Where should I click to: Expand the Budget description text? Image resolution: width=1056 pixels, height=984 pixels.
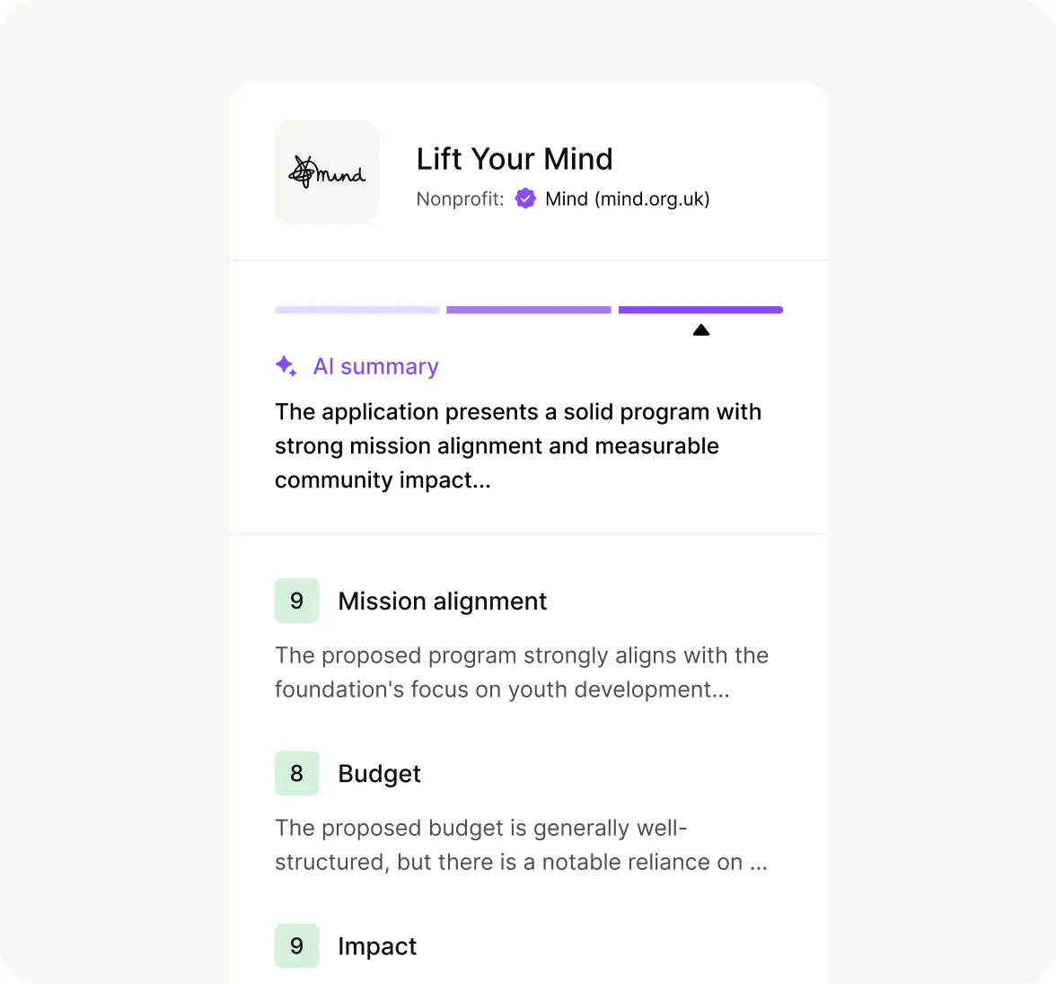[x=521, y=845]
